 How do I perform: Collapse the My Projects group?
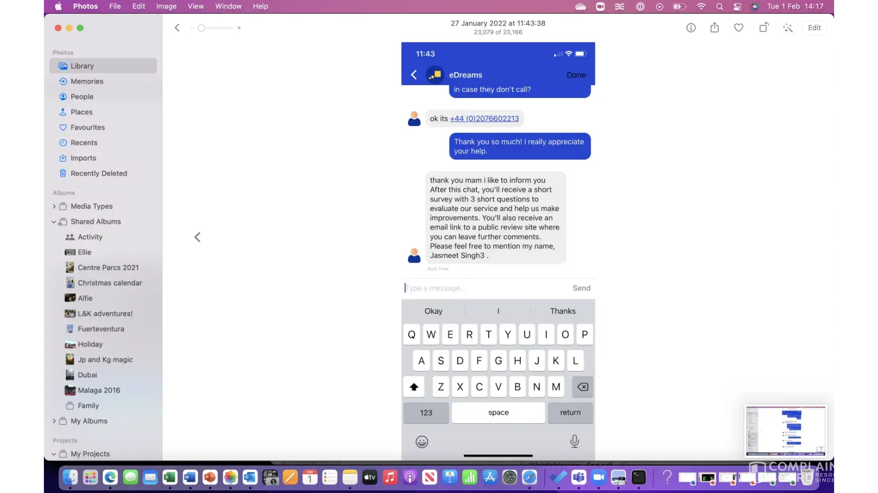54,454
